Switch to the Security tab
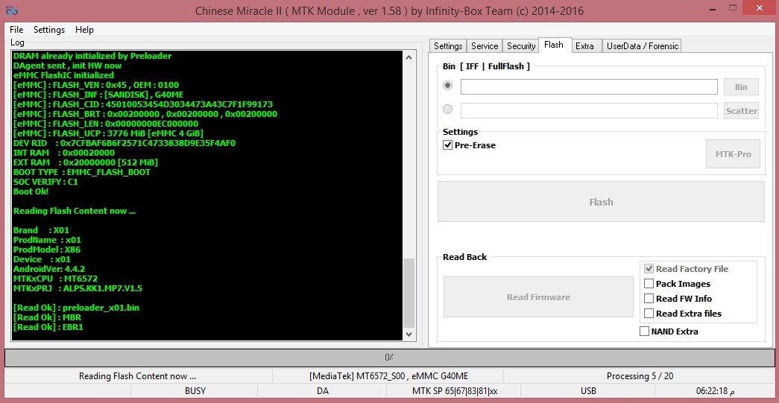Image resolution: width=779 pixels, height=403 pixels. (521, 46)
